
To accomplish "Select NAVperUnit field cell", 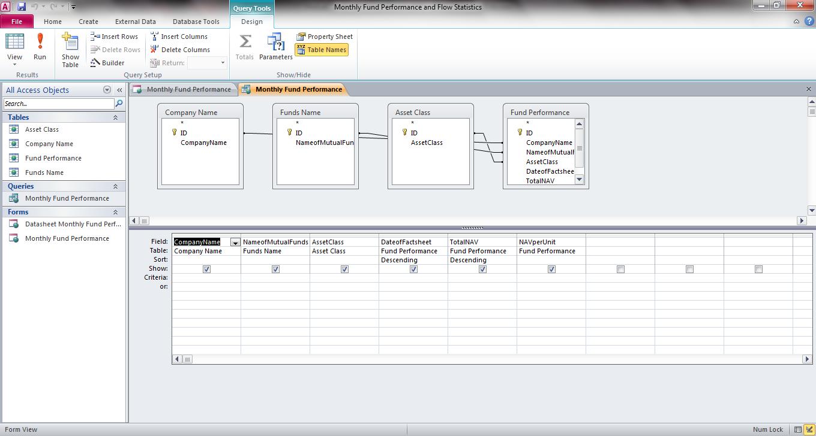I will (551, 242).
